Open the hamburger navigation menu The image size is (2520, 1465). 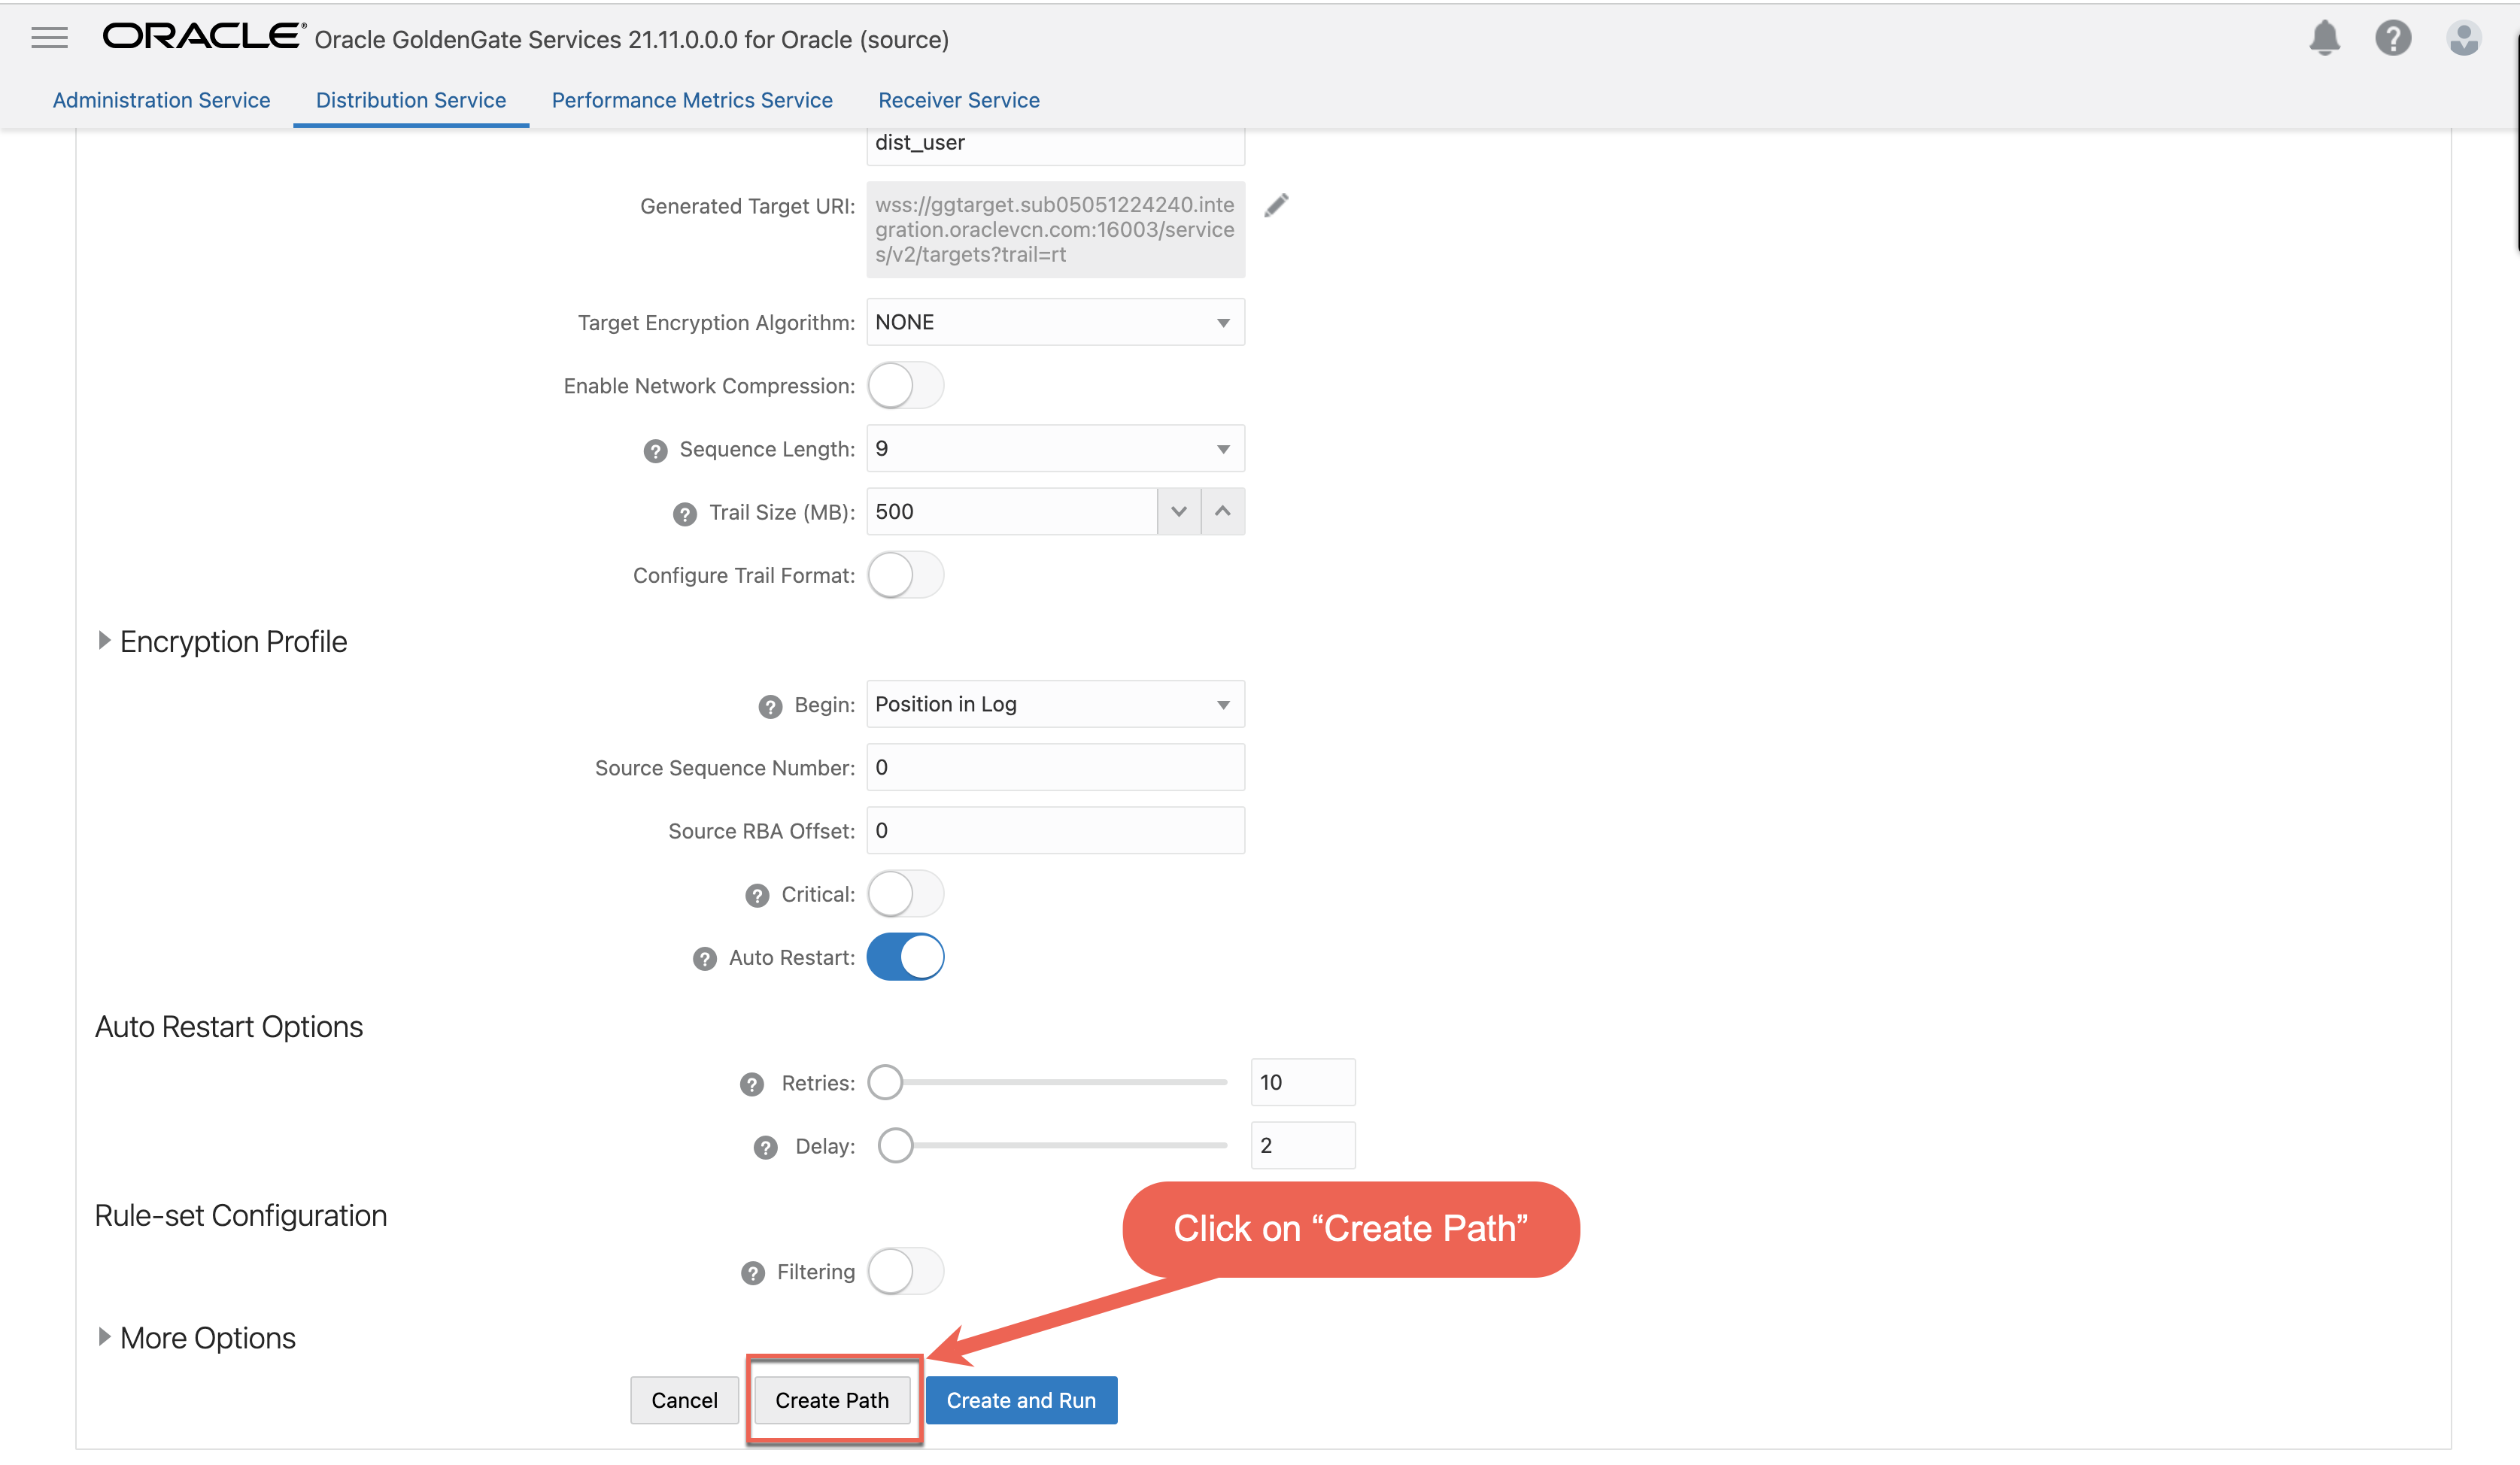point(48,37)
